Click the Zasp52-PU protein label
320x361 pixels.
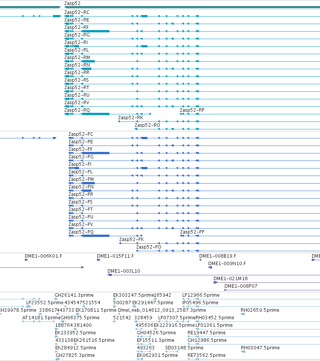coord(81,217)
